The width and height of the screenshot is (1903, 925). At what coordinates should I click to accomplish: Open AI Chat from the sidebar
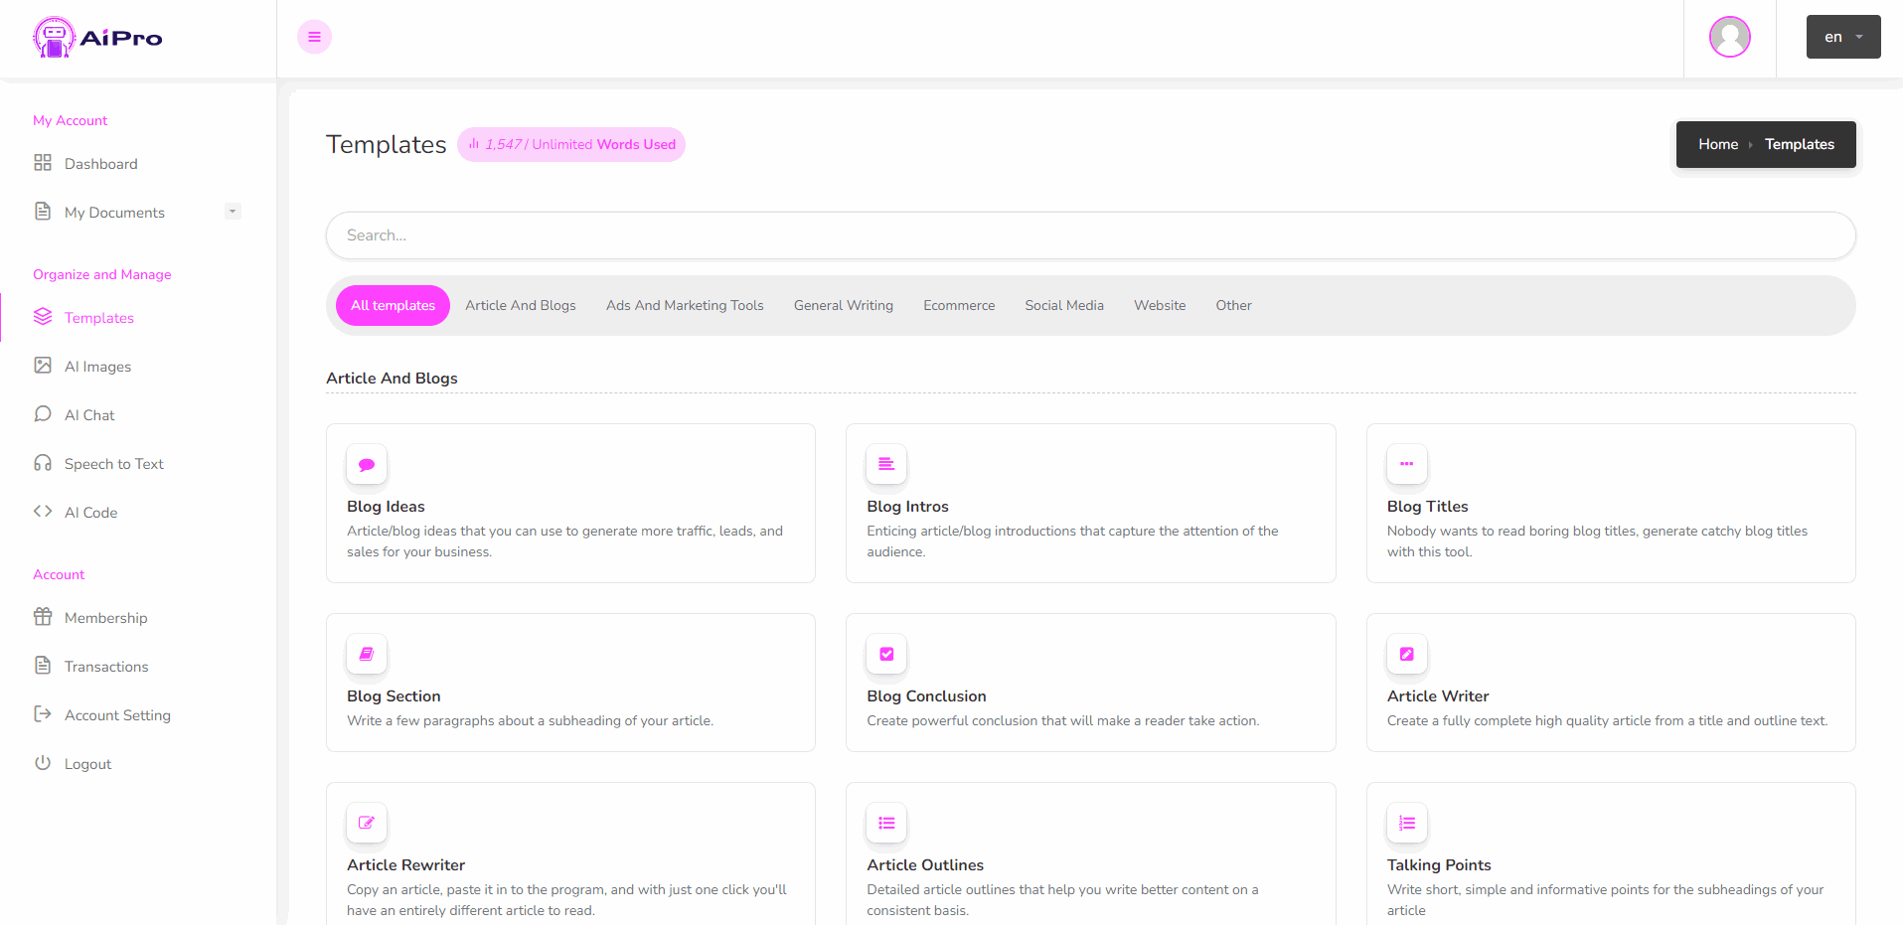(89, 415)
